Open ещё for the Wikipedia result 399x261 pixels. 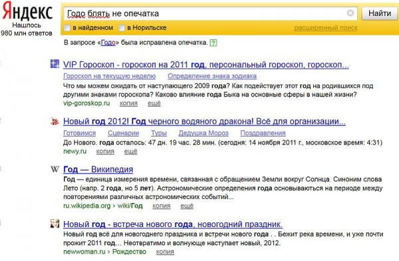tap(187, 206)
